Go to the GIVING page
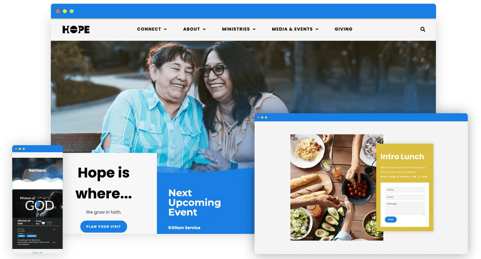Screen dimensions: 481x259 pos(344,29)
